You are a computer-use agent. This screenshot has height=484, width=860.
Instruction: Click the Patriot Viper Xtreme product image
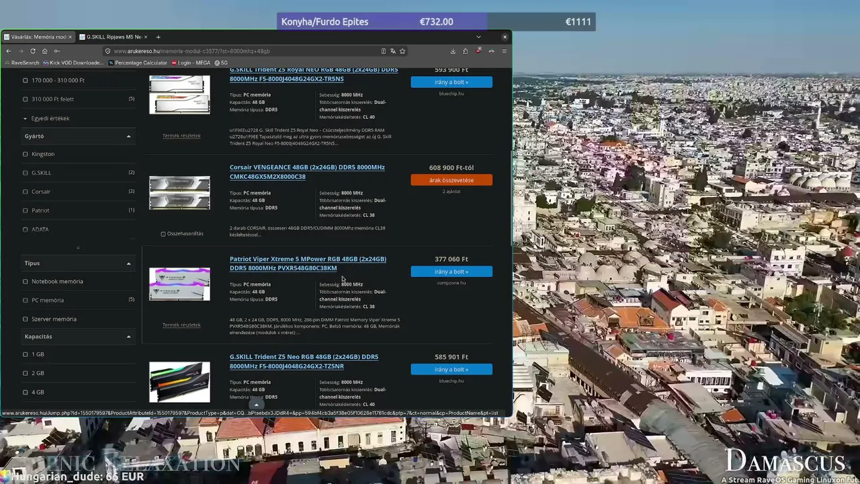tap(179, 284)
